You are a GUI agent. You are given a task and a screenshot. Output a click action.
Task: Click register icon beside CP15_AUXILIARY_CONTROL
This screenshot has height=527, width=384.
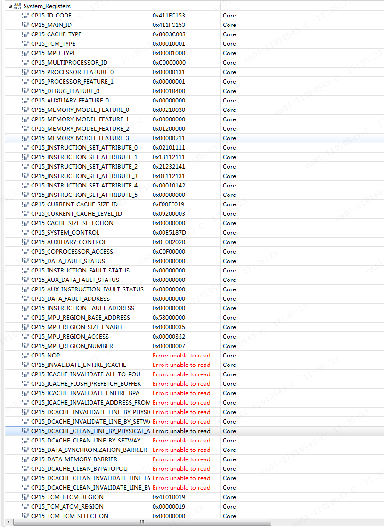tap(25, 242)
